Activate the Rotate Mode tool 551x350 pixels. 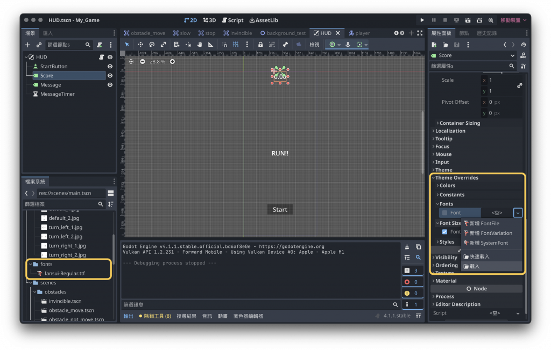pyautogui.click(x=152, y=44)
